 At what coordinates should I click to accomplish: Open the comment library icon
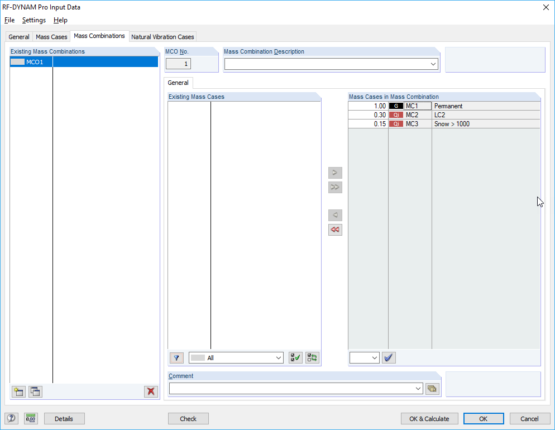tap(432, 389)
